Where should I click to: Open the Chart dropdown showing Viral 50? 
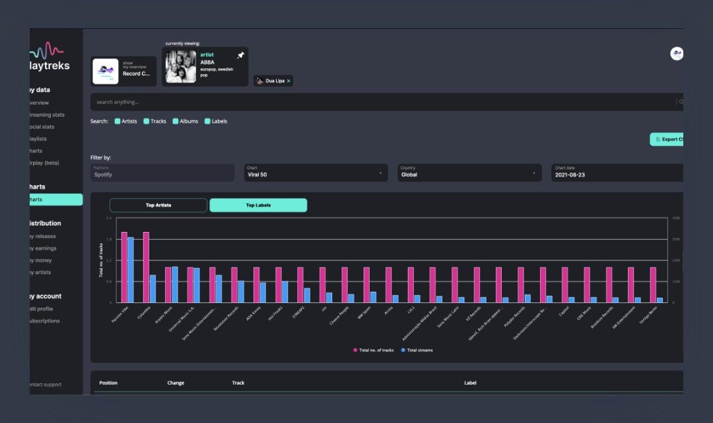(316, 173)
